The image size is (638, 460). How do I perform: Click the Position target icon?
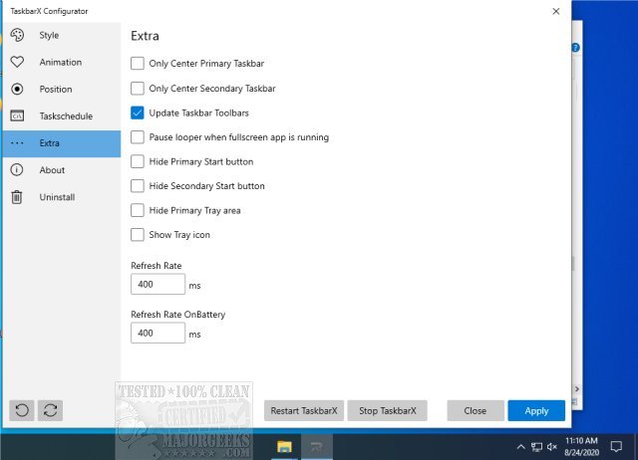pyautogui.click(x=17, y=89)
